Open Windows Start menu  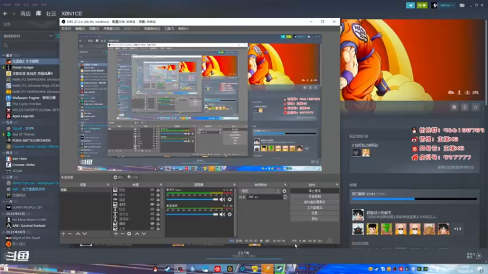pos(5,269)
